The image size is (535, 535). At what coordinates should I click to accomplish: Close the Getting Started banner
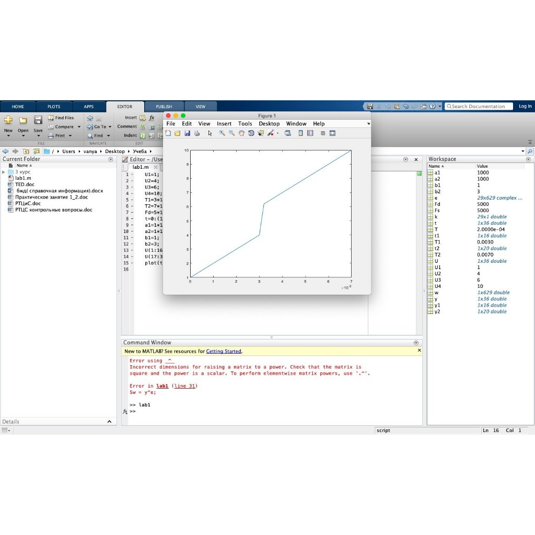420,351
